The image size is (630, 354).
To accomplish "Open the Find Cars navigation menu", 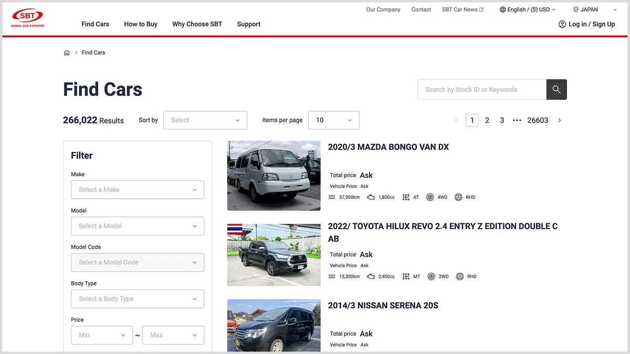I will (95, 24).
